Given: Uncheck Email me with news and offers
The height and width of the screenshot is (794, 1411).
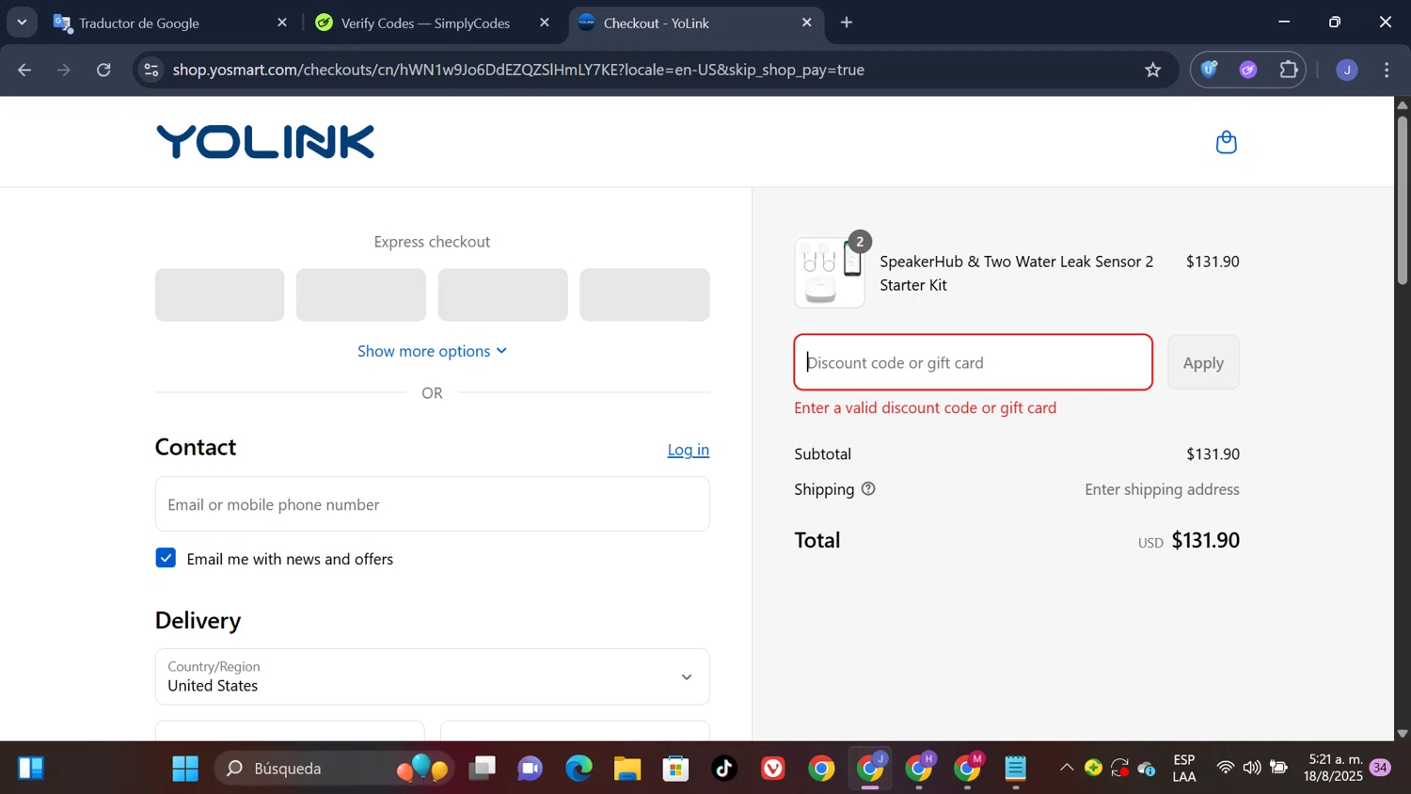Looking at the screenshot, I should (166, 558).
